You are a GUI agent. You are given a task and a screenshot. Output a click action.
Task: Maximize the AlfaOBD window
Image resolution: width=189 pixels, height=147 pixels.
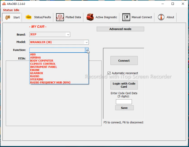(172, 4)
